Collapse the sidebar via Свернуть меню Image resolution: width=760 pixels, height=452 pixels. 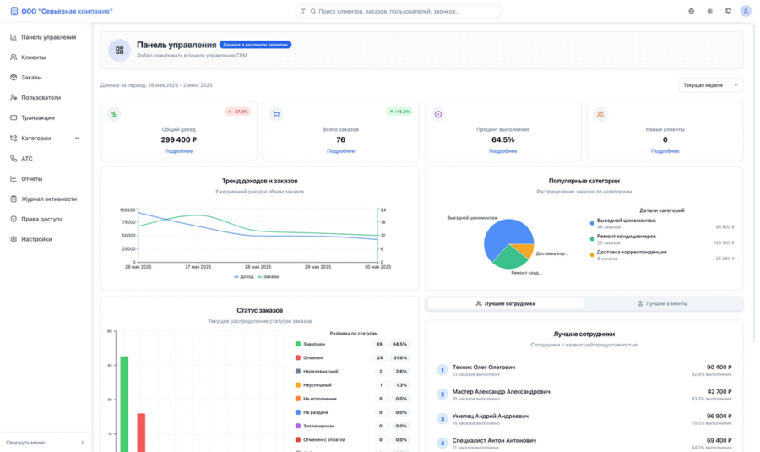(44, 443)
